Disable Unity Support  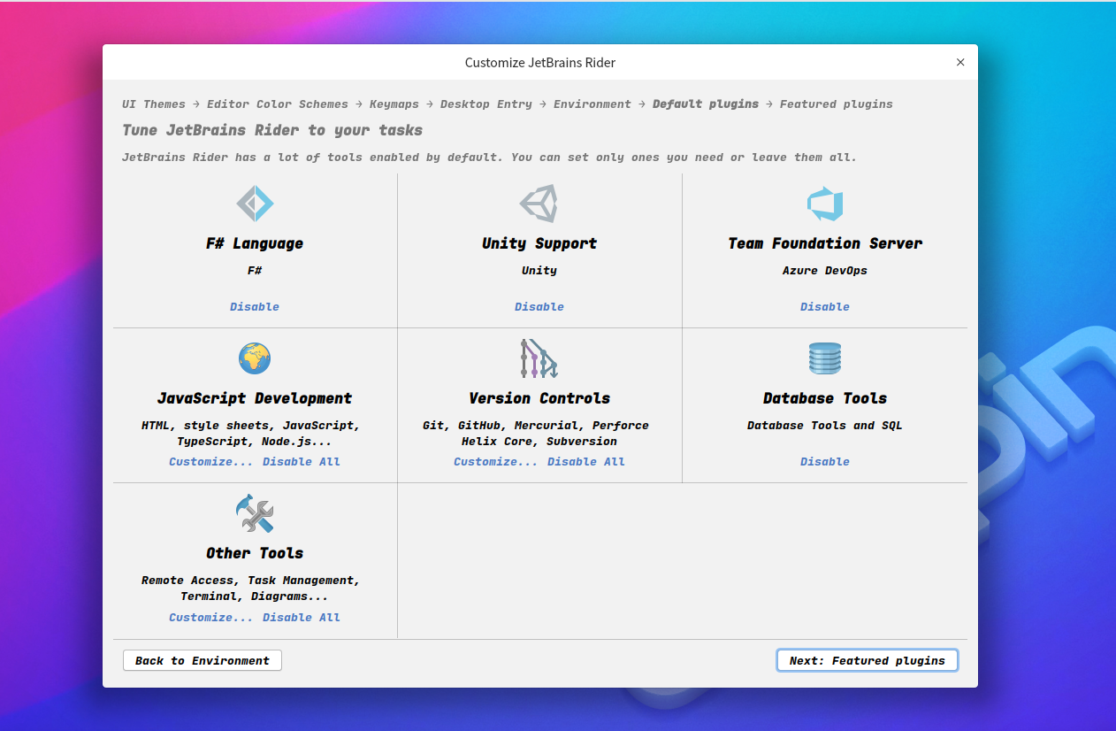[539, 306]
